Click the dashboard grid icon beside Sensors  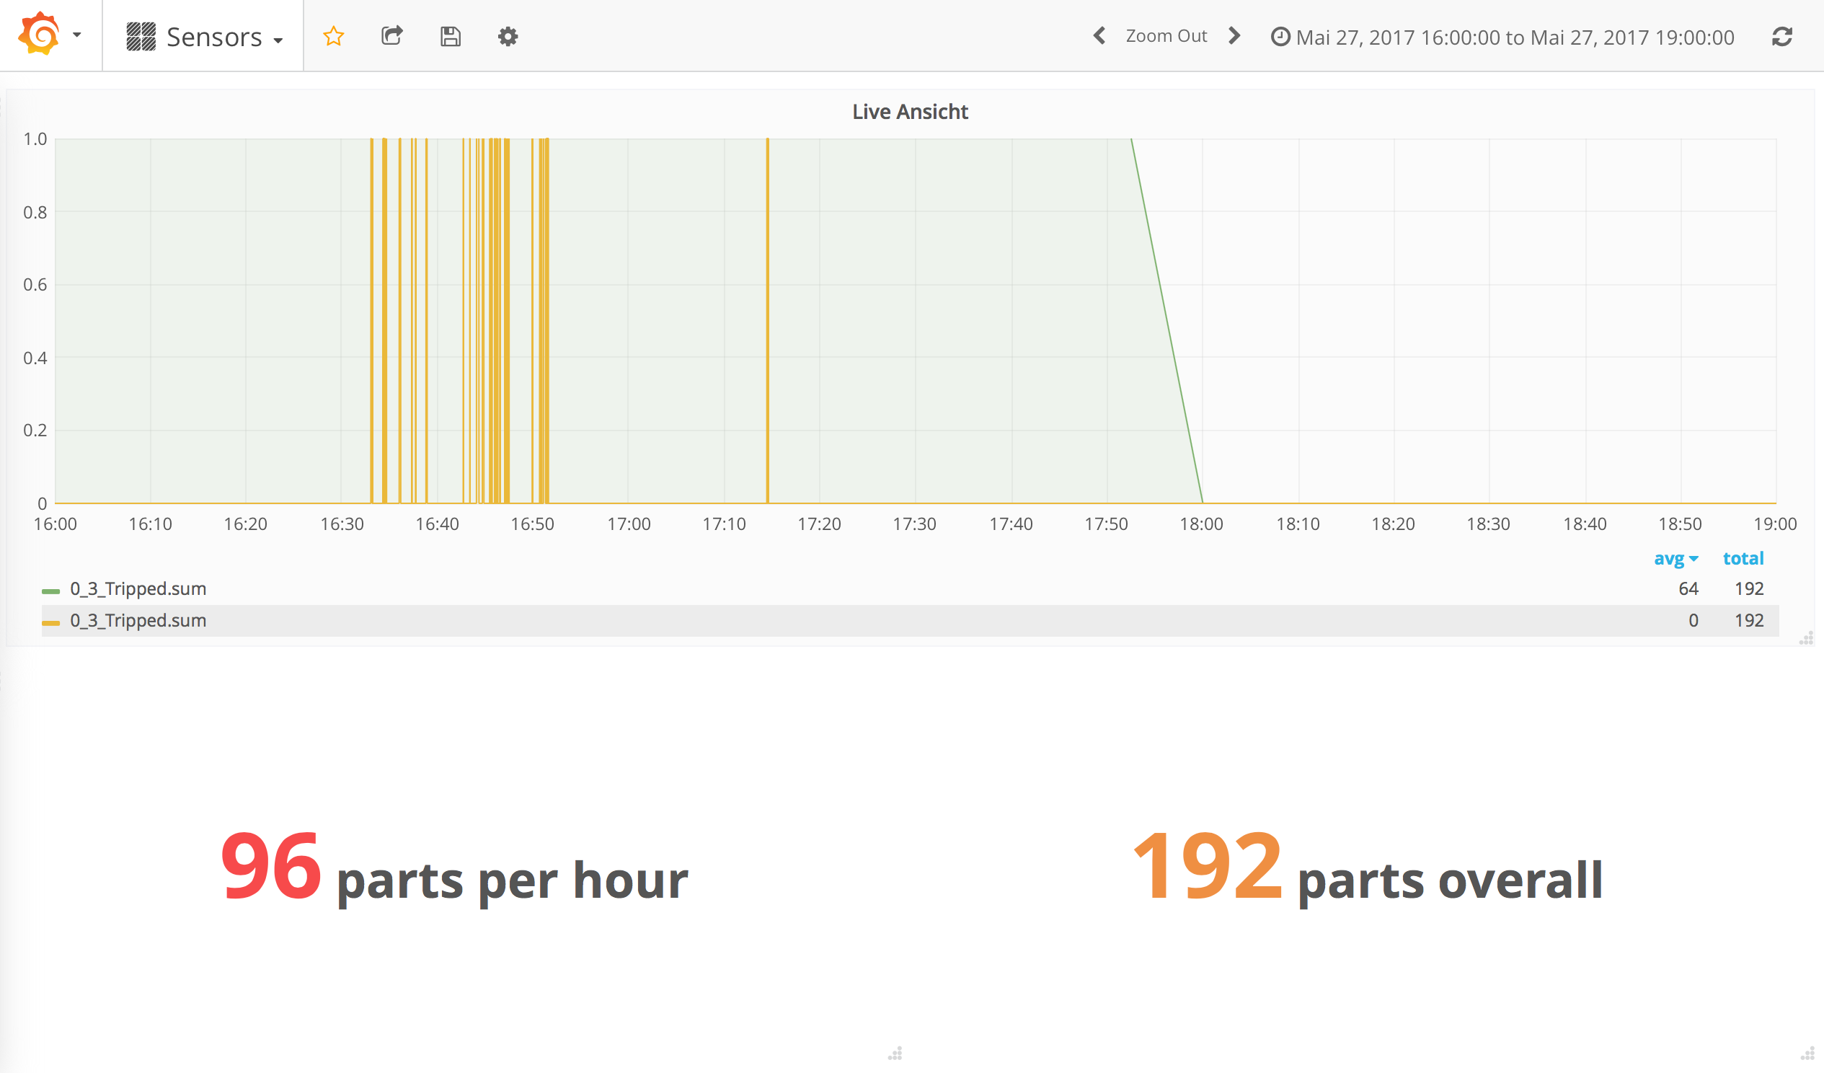point(141,36)
